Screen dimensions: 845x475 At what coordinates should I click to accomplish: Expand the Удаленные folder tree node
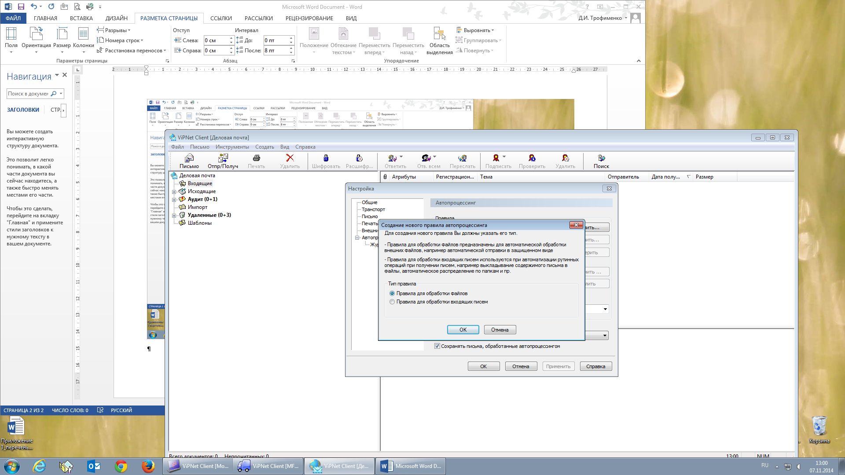tap(174, 216)
